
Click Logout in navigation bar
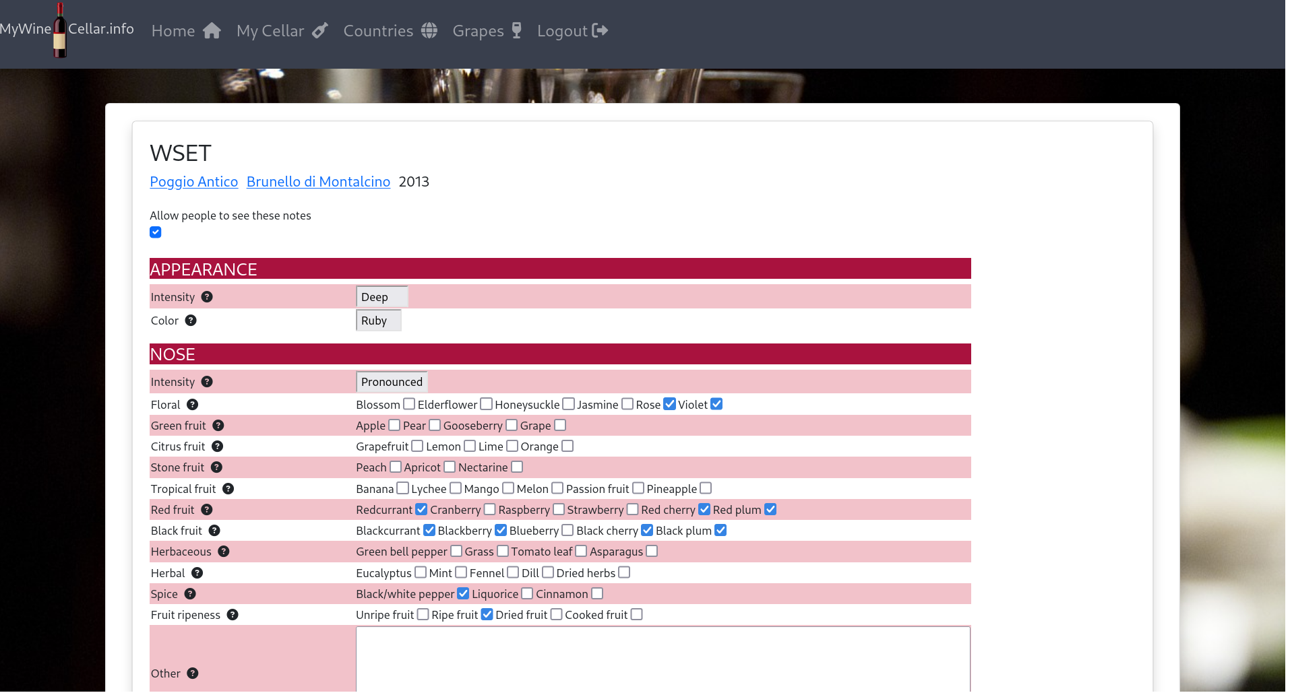pos(573,31)
